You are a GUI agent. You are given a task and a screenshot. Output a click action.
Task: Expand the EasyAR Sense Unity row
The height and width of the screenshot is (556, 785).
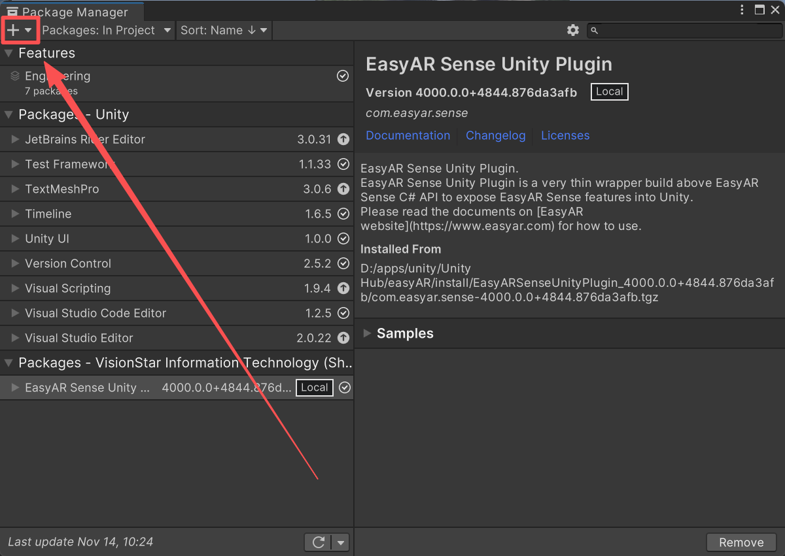[x=15, y=387]
